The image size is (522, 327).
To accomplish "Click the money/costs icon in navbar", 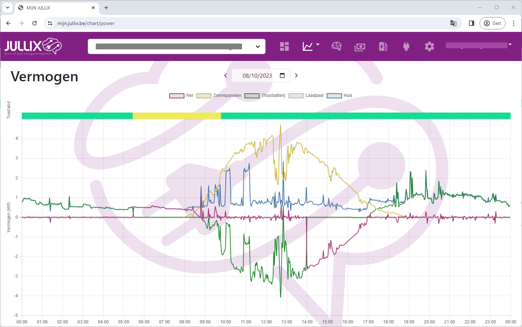I will coord(359,47).
